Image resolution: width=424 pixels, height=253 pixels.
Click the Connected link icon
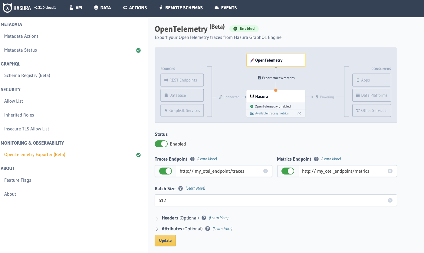pyautogui.click(x=221, y=97)
